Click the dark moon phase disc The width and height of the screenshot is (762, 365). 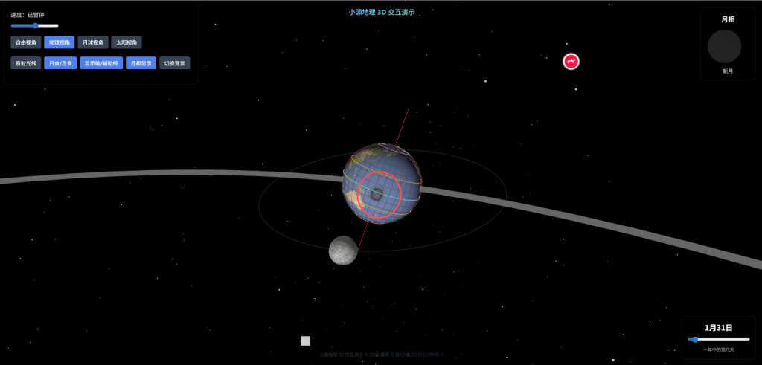pyautogui.click(x=724, y=46)
